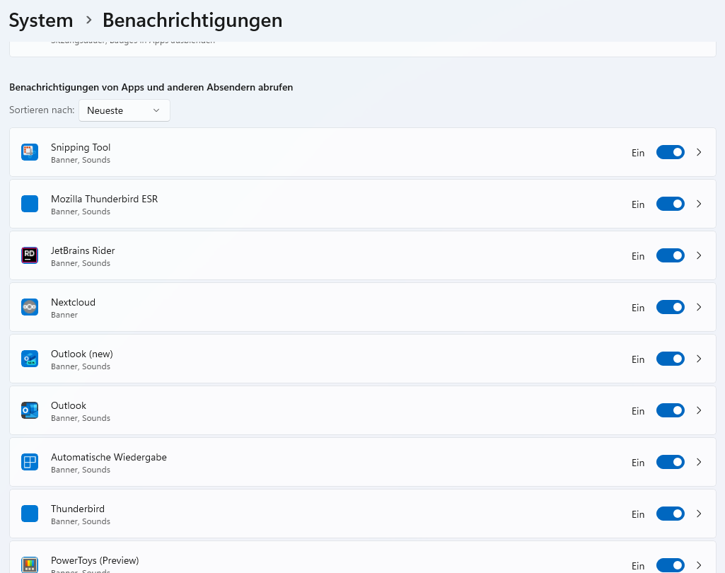The image size is (725, 573).
Task: Expand Mozilla Thunderbird ESR settings chevron
Action: [x=699, y=204]
